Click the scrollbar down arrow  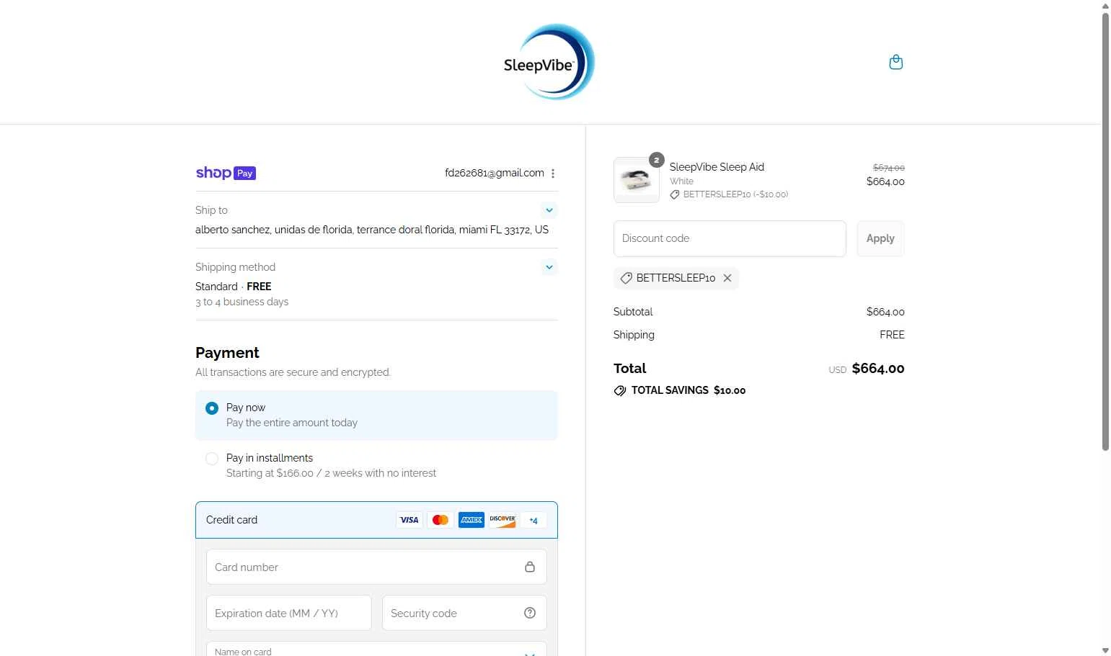pos(1105,650)
